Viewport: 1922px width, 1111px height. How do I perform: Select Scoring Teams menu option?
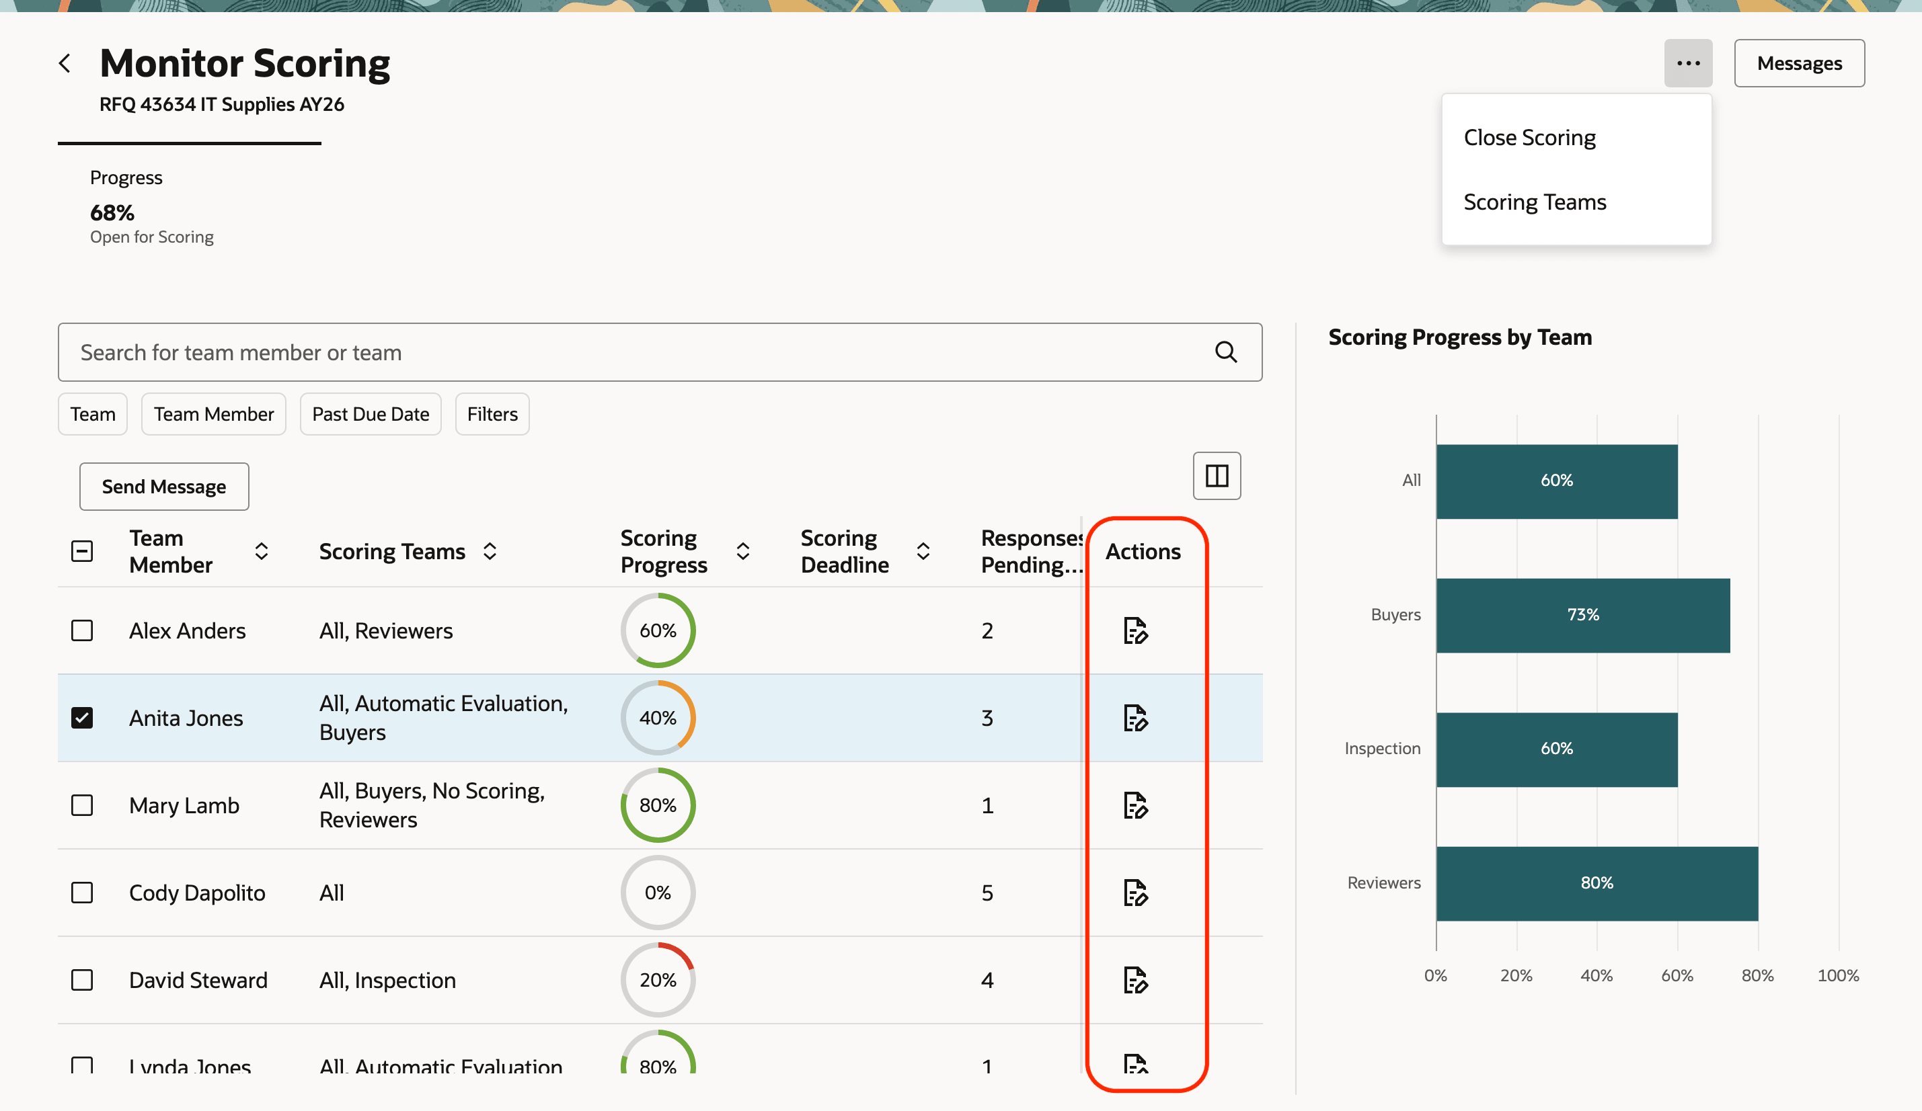pyautogui.click(x=1535, y=203)
